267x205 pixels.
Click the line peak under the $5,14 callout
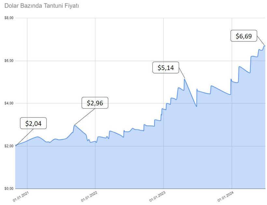185,79
